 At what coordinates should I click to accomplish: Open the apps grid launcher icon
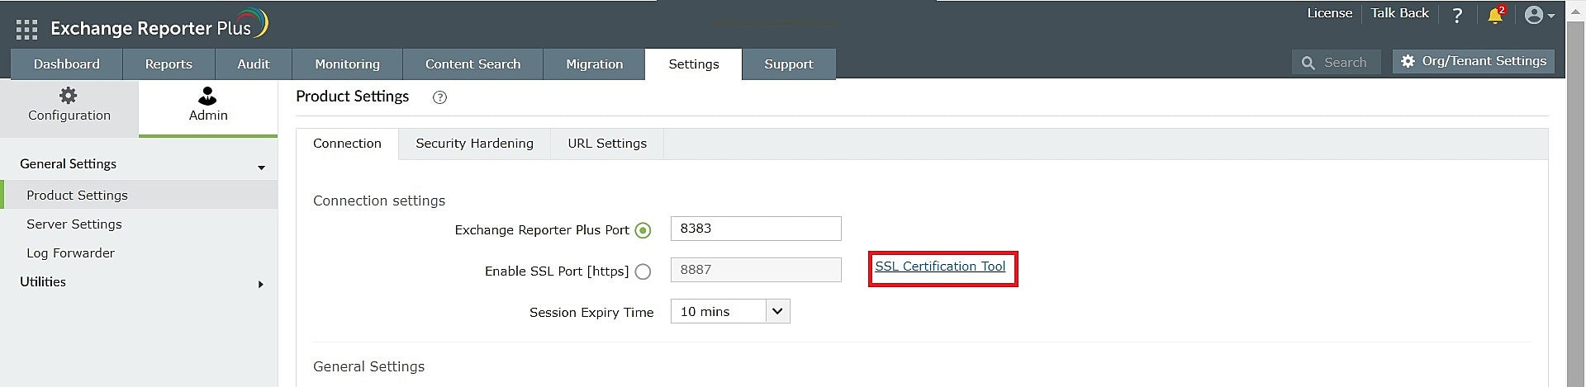(26, 30)
